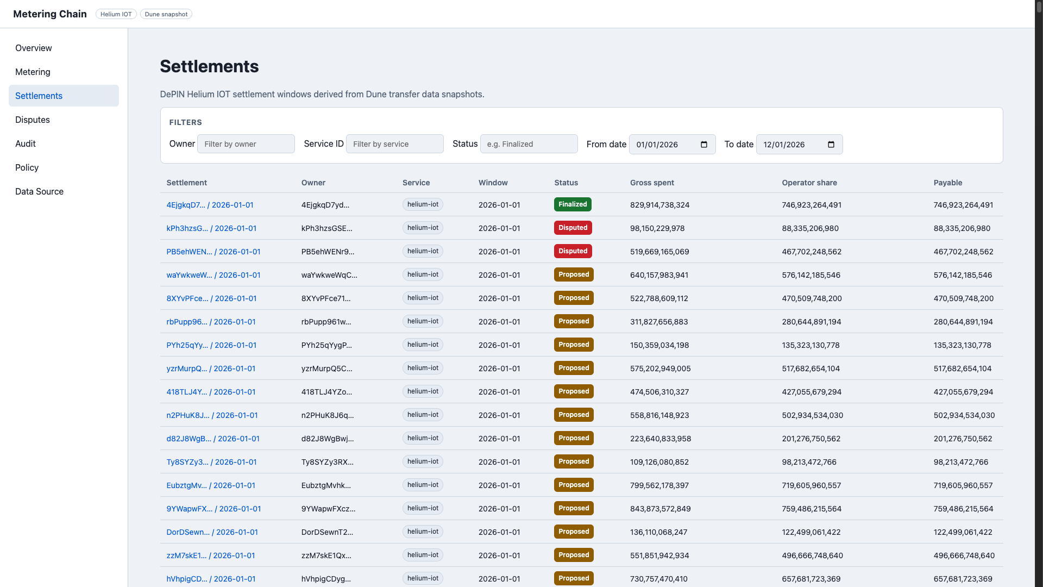1043x587 pixels.
Task: Click the Helium IOT badge in header
Action: click(x=116, y=14)
